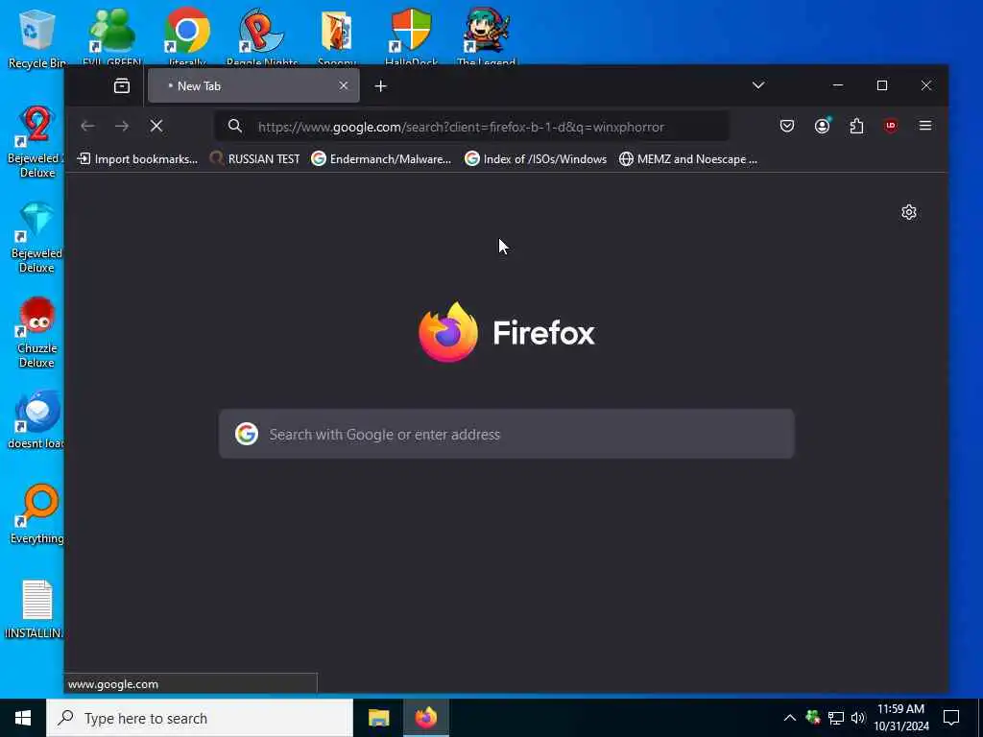Open the Windows Start menu

click(x=23, y=718)
